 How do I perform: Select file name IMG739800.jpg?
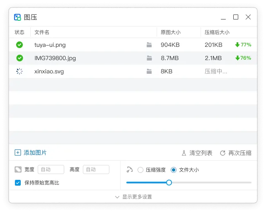pos(55,58)
